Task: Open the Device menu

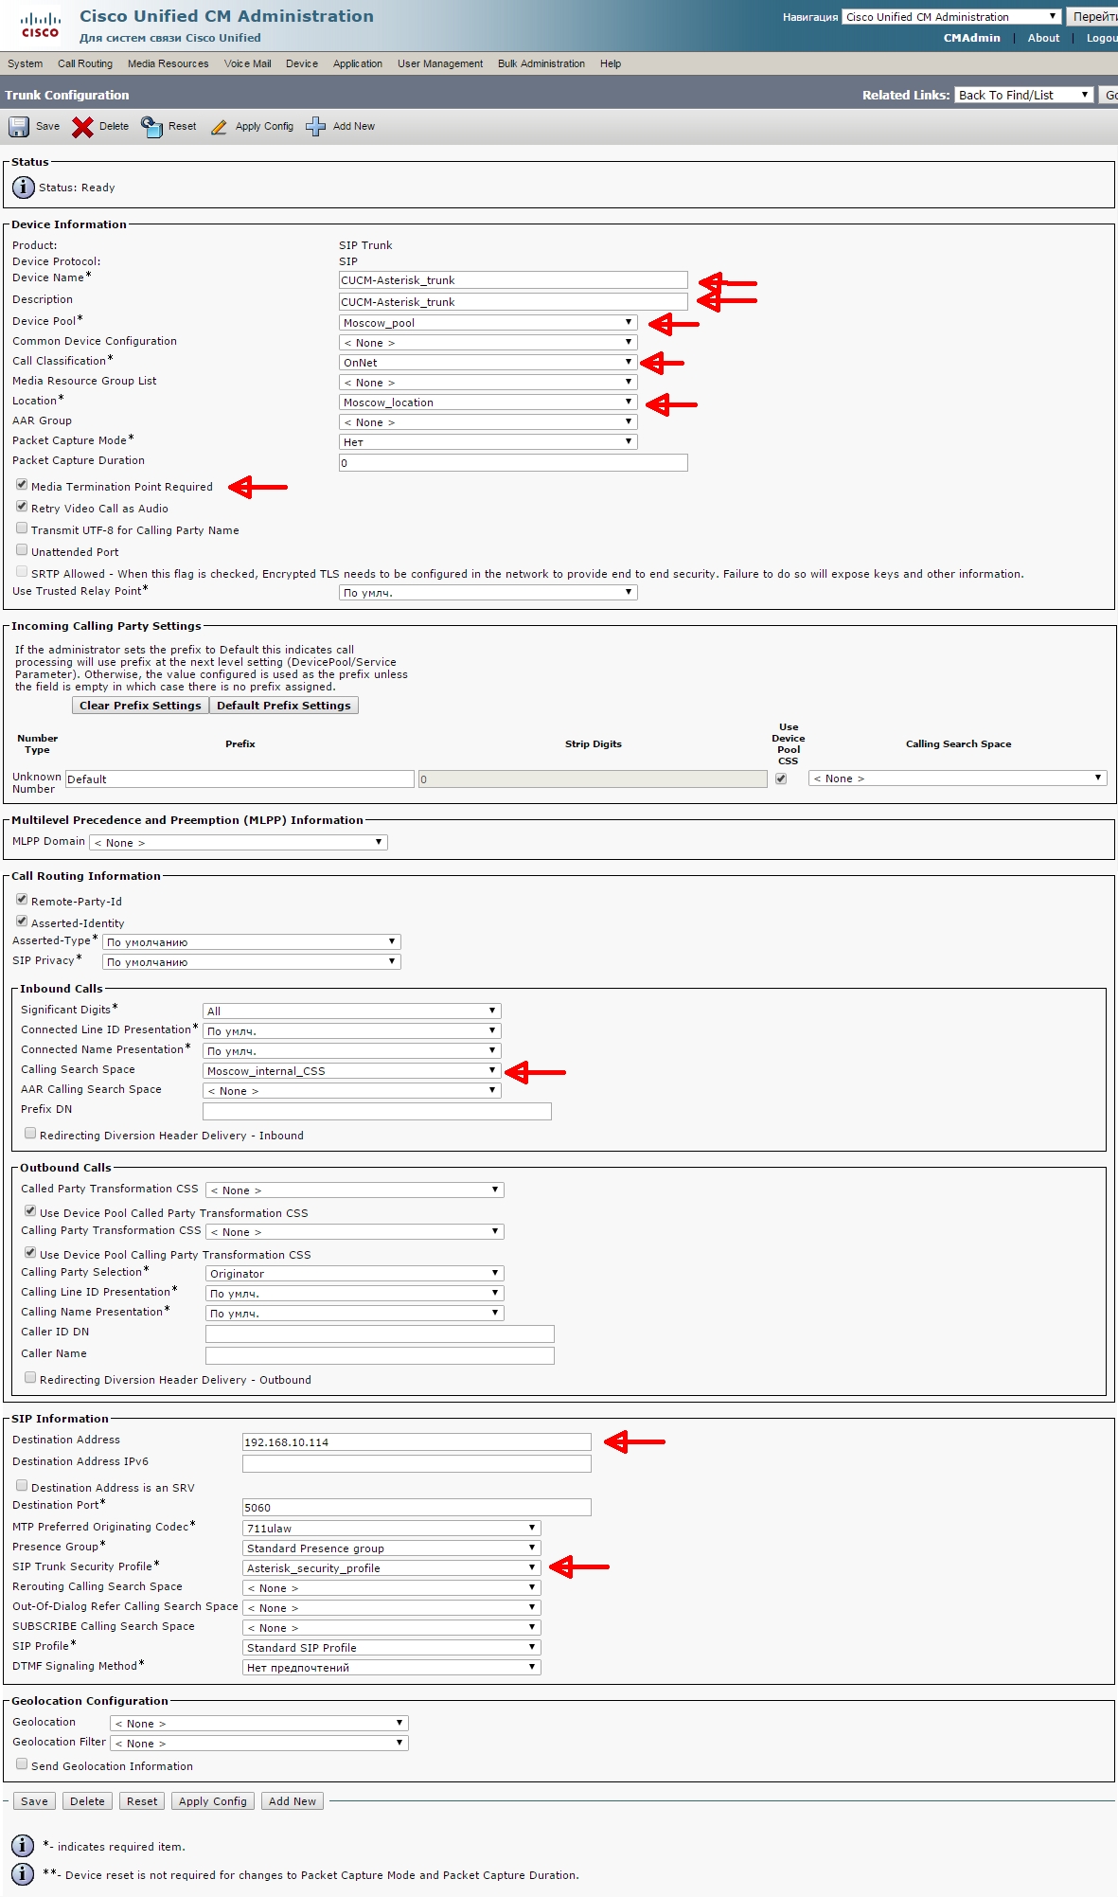Action: coord(302,63)
